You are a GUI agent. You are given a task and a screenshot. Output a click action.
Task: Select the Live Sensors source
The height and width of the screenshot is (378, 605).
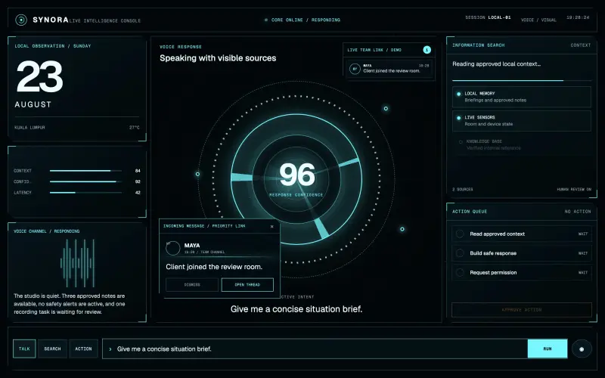click(522, 121)
